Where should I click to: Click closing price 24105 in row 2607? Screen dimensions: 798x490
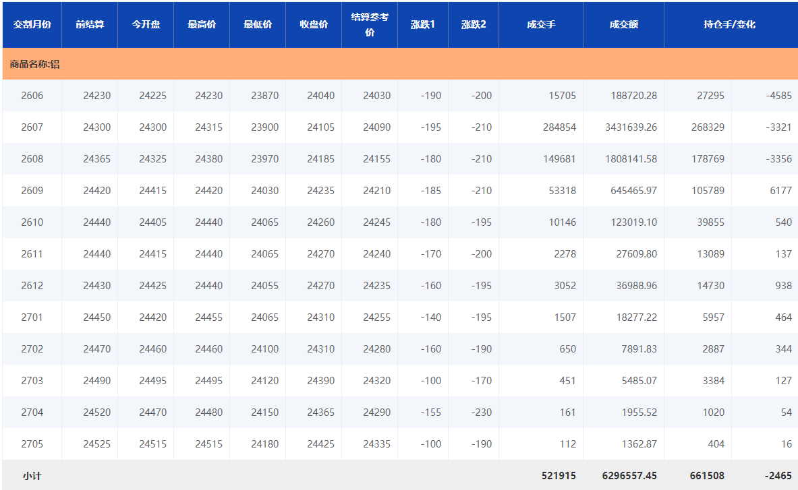tap(321, 127)
